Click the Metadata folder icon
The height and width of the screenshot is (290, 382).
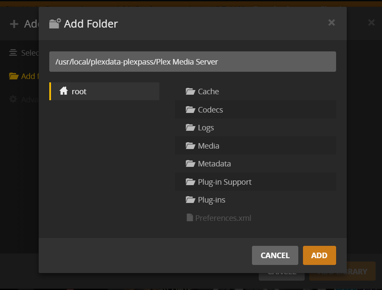[190, 163]
